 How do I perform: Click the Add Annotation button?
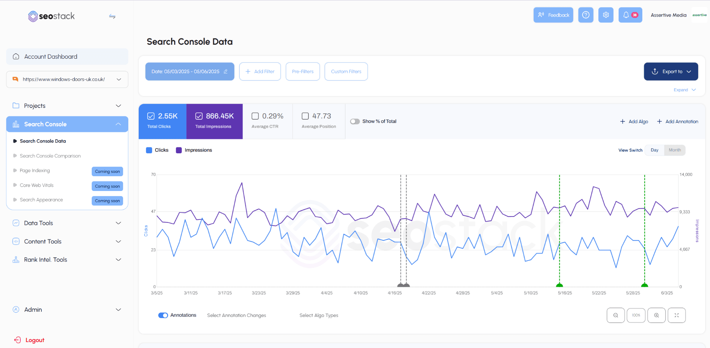tap(677, 121)
